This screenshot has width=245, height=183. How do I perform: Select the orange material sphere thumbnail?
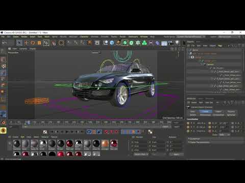[105, 144]
